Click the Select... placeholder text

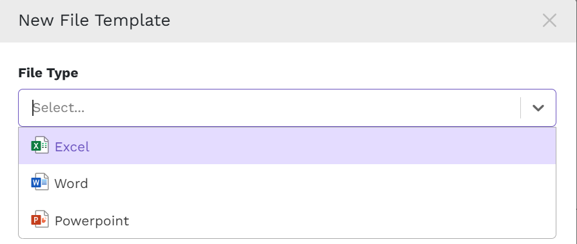(x=59, y=108)
